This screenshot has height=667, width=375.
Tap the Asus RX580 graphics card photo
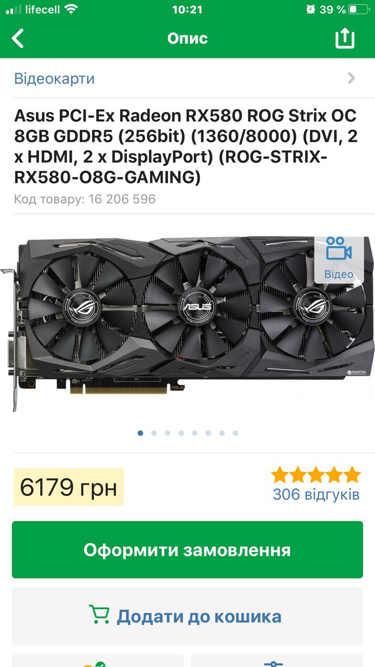pyautogui.click(x=187, y=323)
